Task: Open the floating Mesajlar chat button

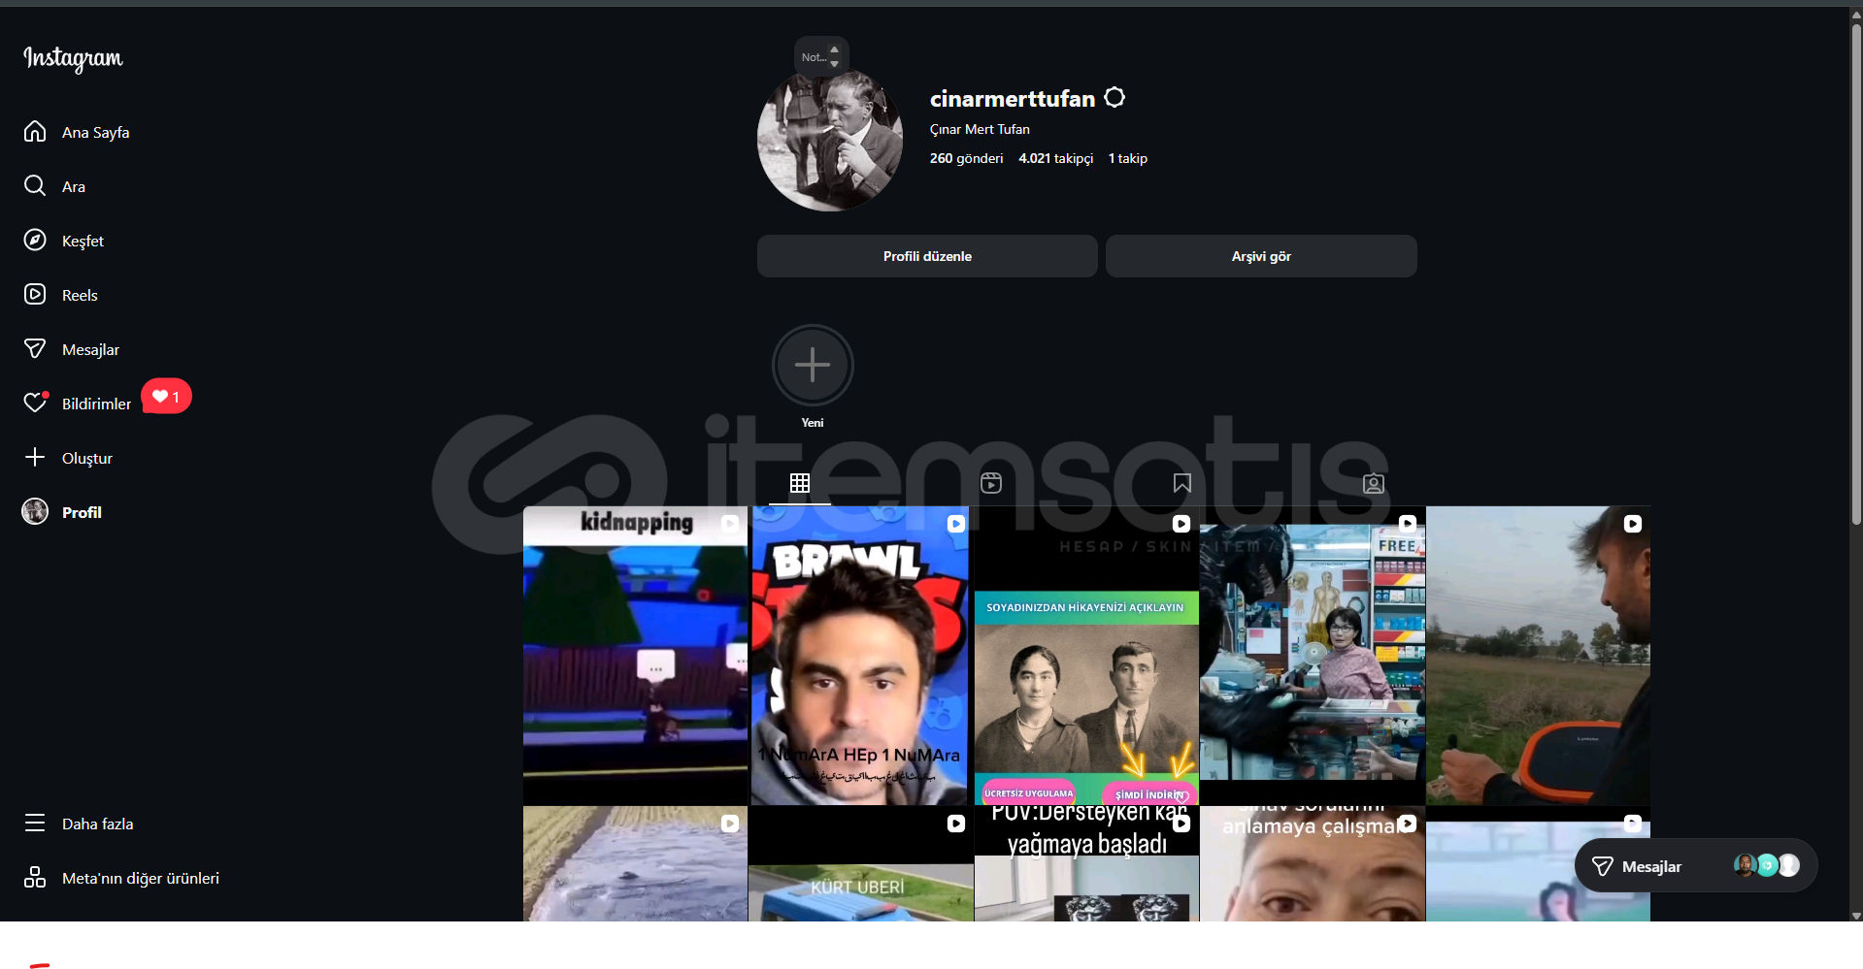Action: pos(1696,866)
